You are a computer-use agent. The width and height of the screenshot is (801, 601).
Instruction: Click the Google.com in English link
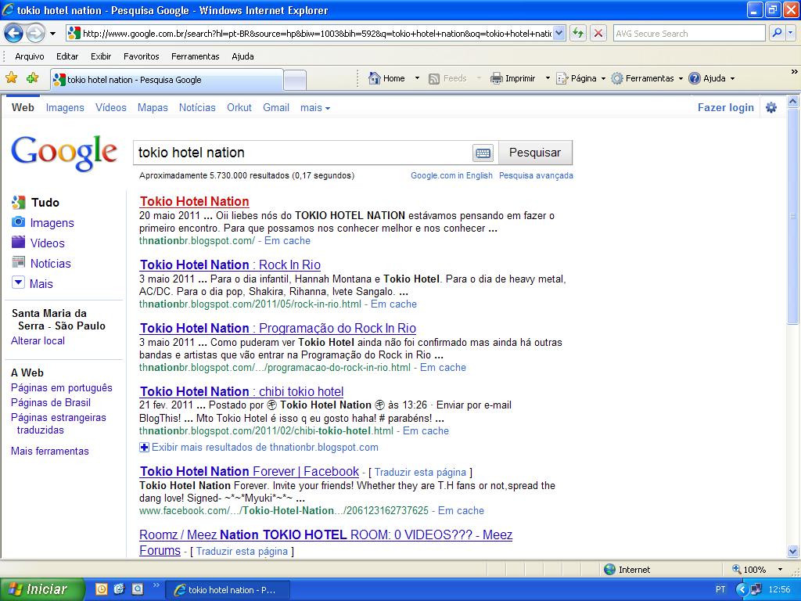[x=451, y=175]
